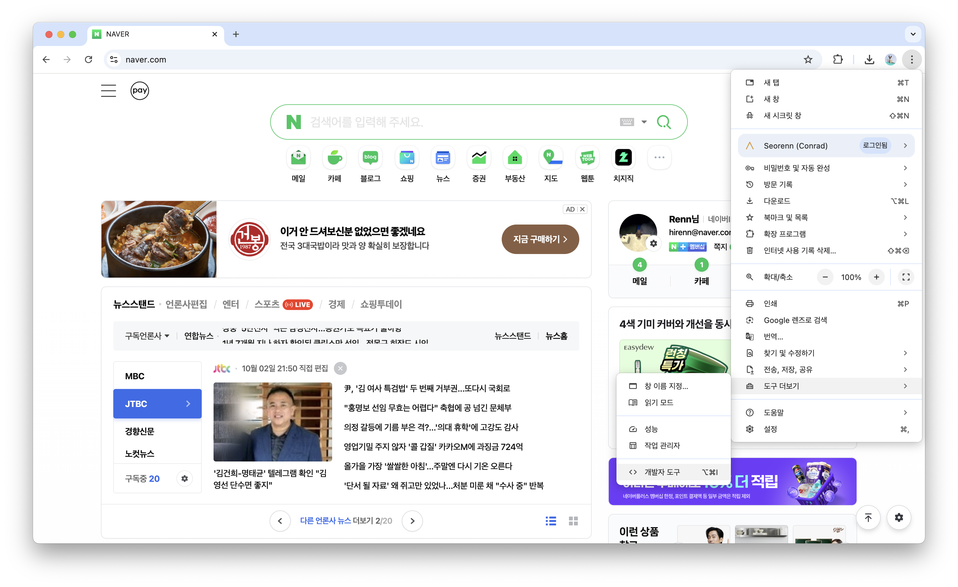Click the Chzzk streaming shortcut icon

coord(623,158)
